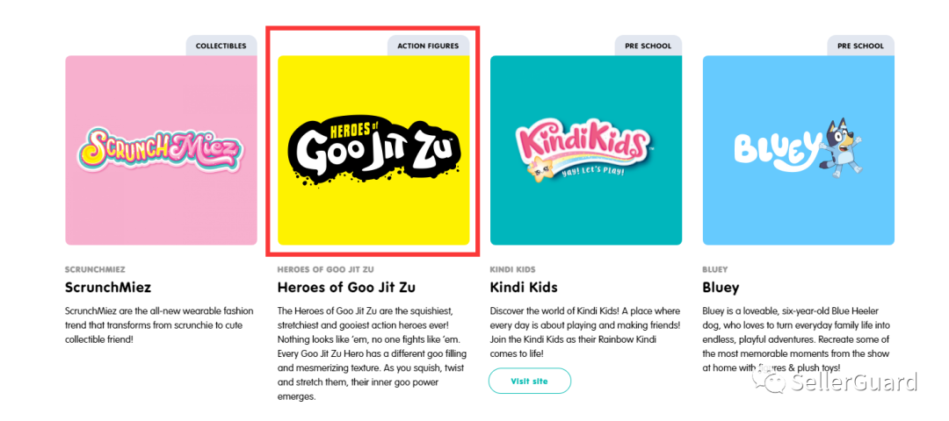Open the ScrunchMiez title link
This screenshot has width=949, height=421.
point(108,288)
